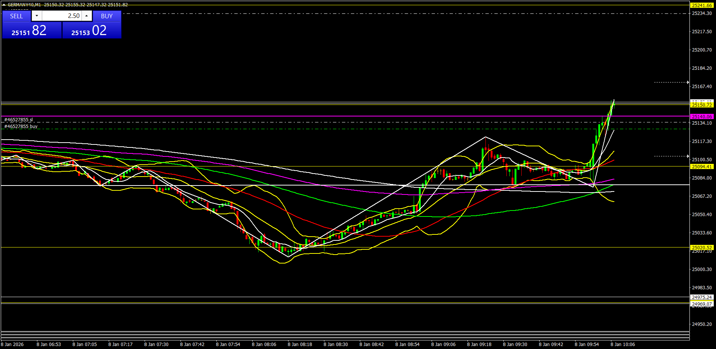This screenshot has width=716, height=349.
Task: Click the white 24975.24 price tag
Action: (701, 297)
